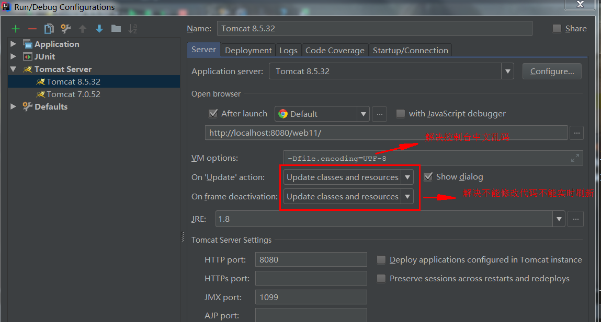Toggle the Share checkbox
The width and height of the screenshot is (601, 322).
(x=557, y=29)
